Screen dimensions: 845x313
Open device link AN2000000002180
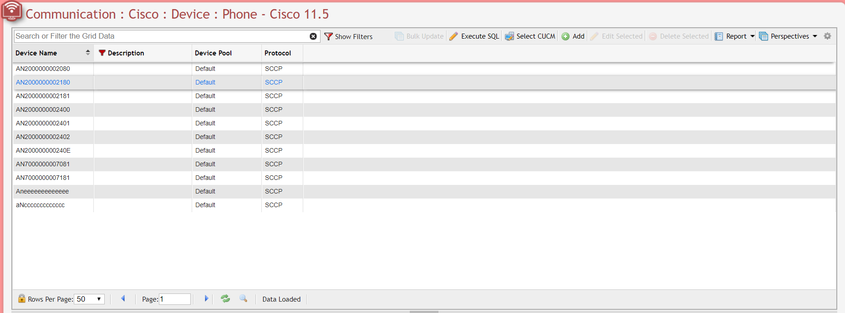[43, 82]
